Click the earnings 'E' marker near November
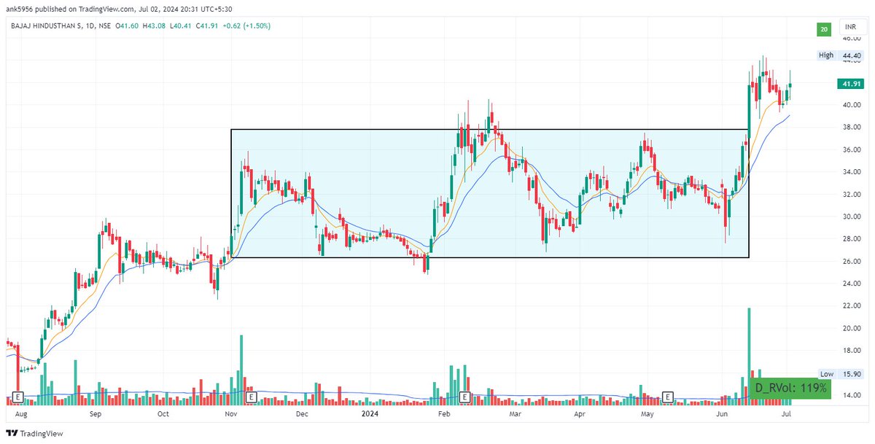Image resolution: width=875 pixels, height=444 pixels. tap(250, 397)
